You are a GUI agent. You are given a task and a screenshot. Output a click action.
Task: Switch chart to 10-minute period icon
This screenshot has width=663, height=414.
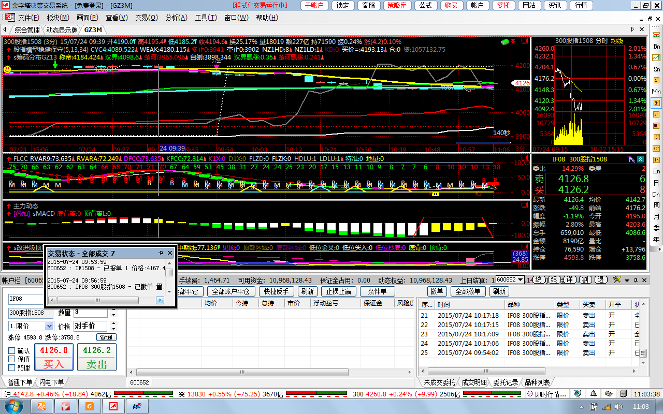coord(656,126)
